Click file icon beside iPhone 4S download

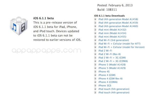pos(95,72)
